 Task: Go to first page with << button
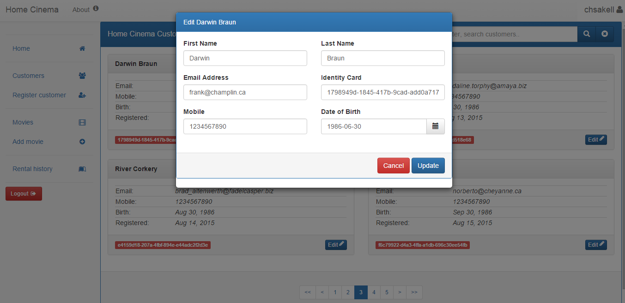click(308, 292)
